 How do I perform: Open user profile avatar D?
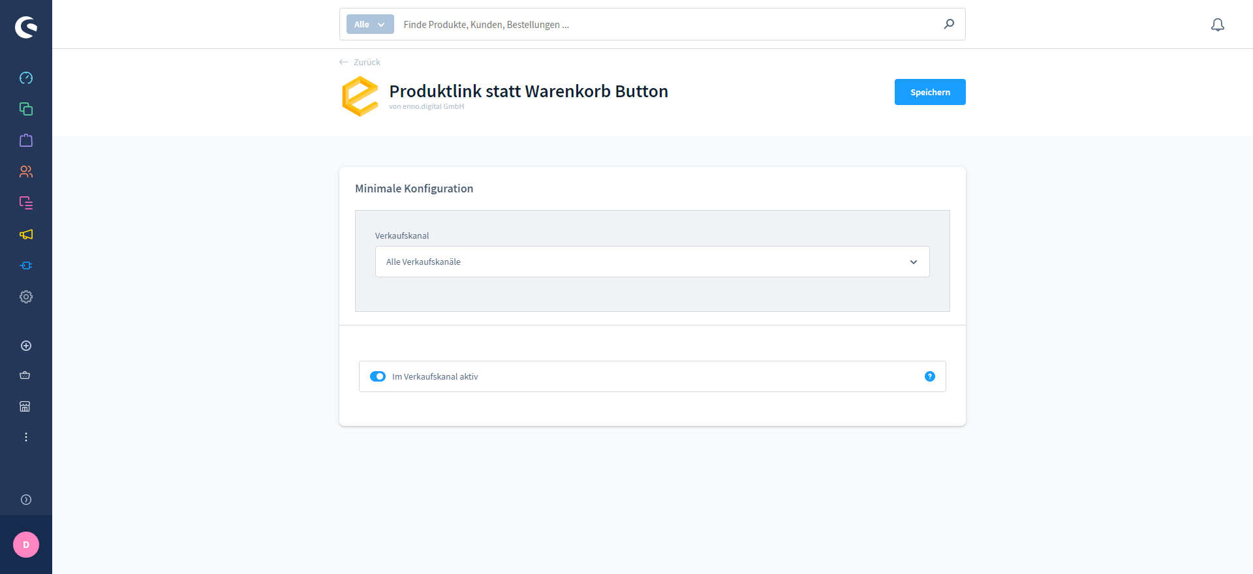tap(26, 545)
